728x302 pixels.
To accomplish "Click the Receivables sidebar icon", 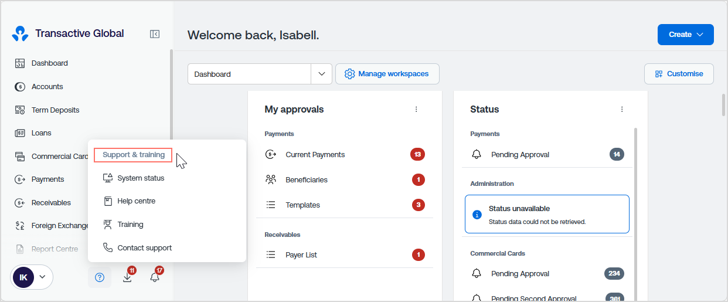I will click(20, 203).
